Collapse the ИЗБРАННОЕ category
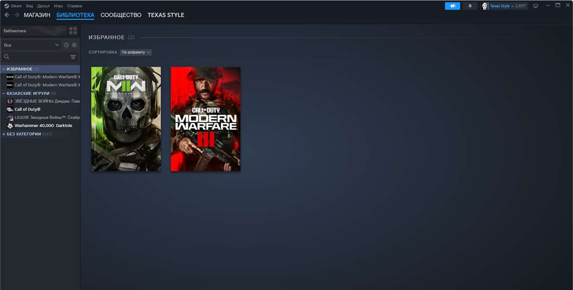 (4, 69)
